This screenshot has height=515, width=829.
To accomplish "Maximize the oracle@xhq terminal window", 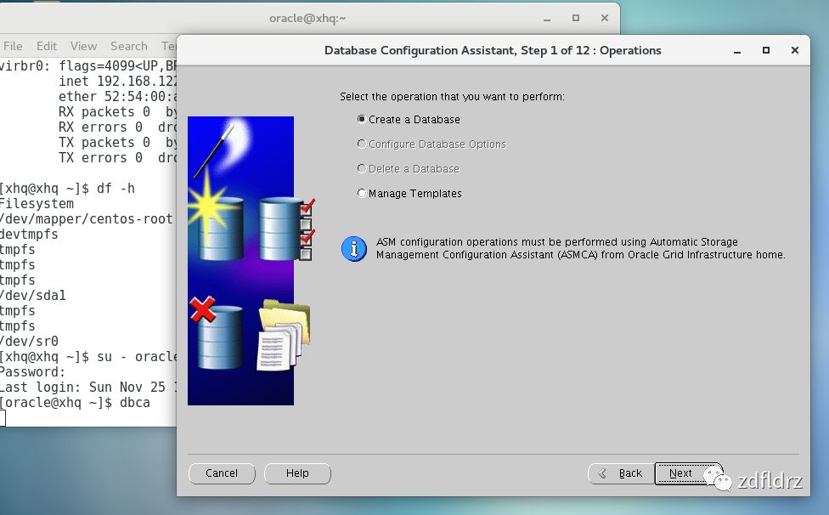I will tap(576, 18).
